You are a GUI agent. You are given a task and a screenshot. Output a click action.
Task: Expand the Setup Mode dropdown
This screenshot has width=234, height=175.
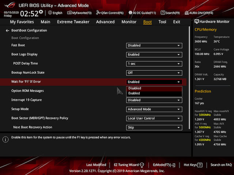pyautogui.click(x=154, y=109)
